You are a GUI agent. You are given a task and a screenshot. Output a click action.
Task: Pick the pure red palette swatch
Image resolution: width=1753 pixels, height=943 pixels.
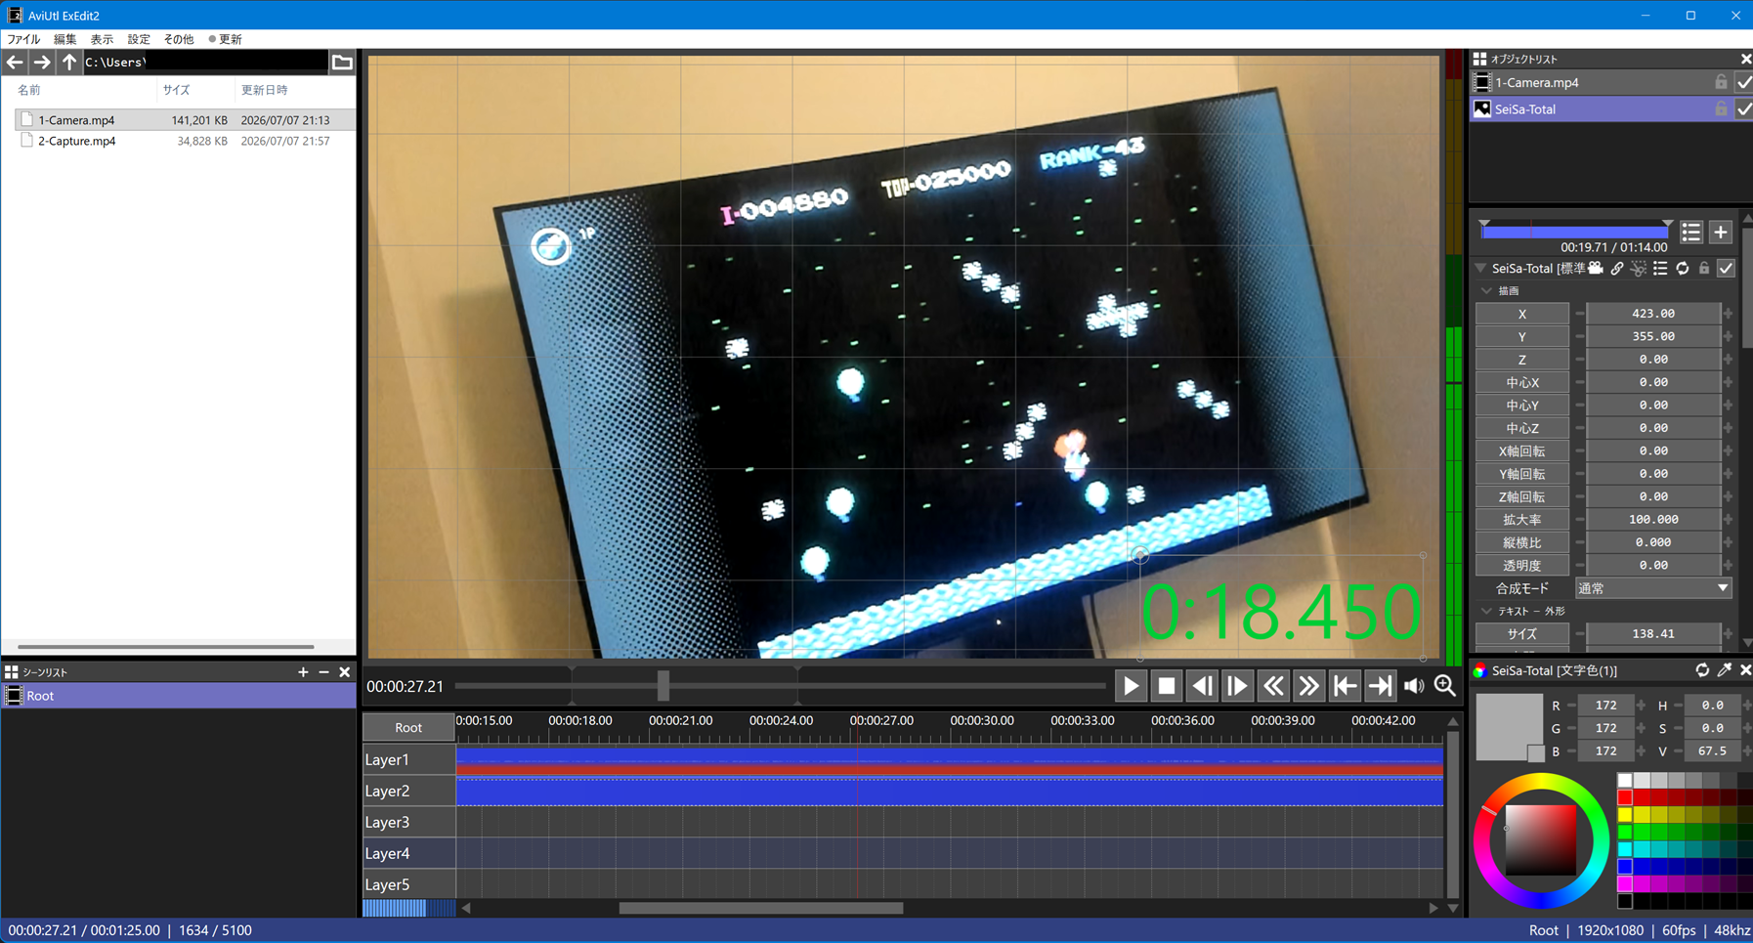pyautogui.click(x=1624, y=797)
